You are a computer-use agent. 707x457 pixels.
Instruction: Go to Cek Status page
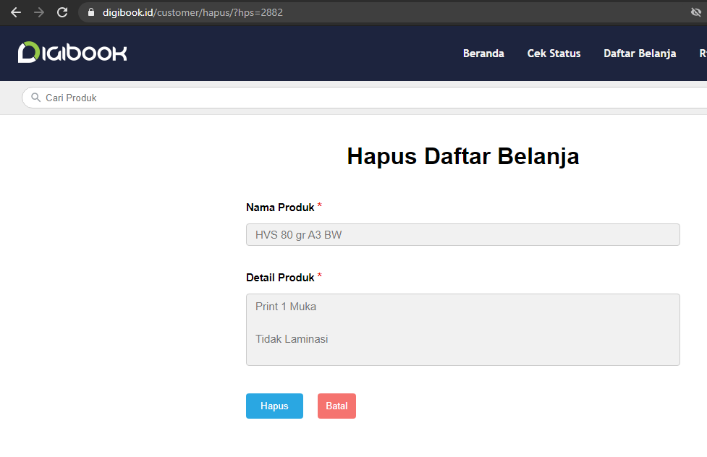tap(554, 54)
